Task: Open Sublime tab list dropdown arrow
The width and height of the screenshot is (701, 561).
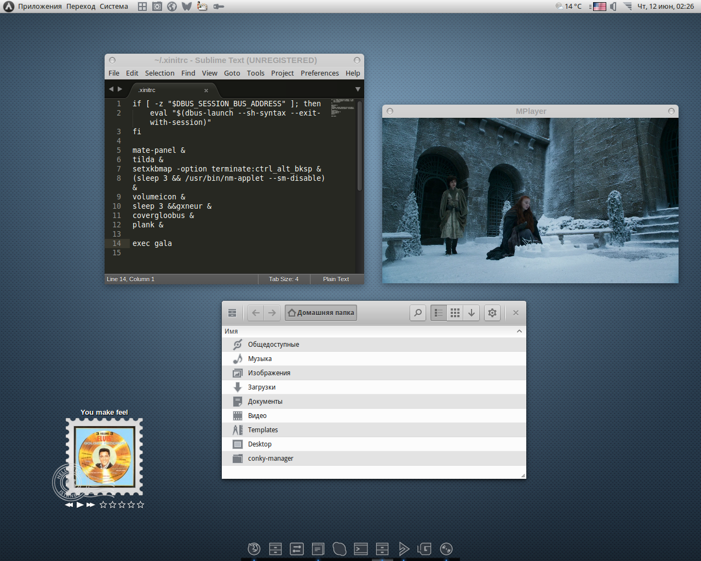Action: pos(358,89)
